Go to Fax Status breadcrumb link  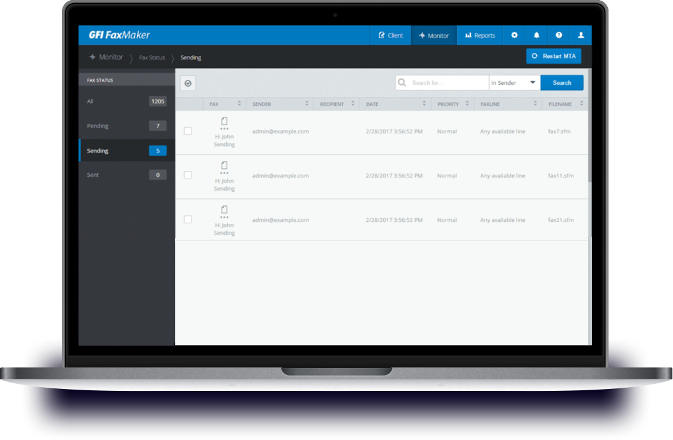[152, 57]
